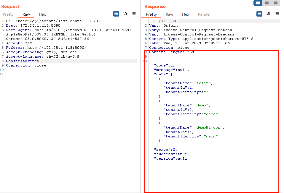Click the "tenantId":3 JSON line

point(178,132)
